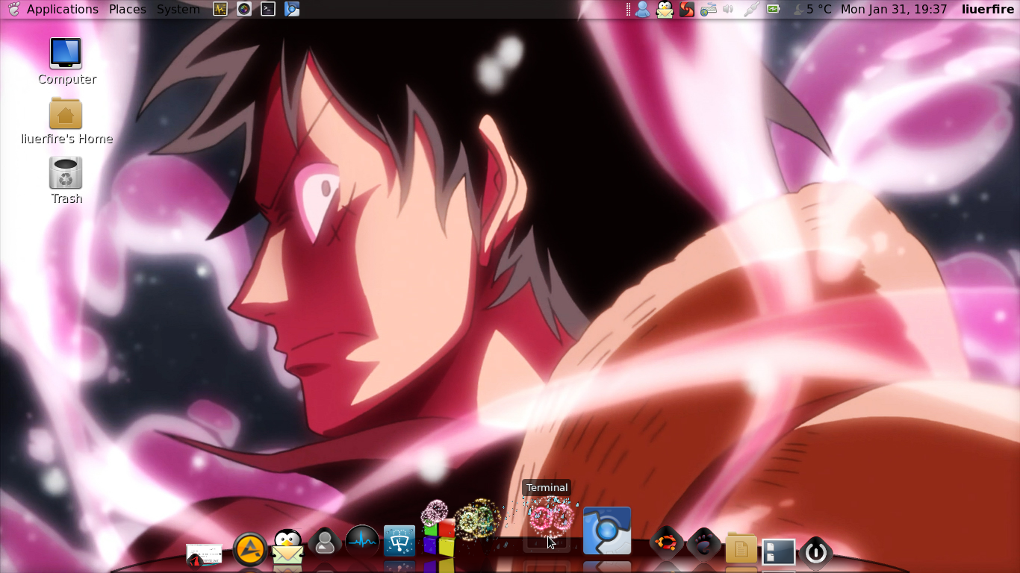
Task: Click the GNOME foot logo in panel
Action: 13,9
